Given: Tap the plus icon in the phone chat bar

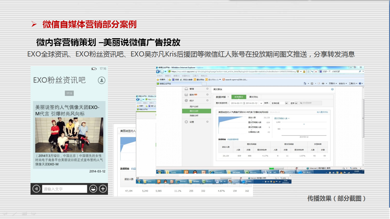Looking at the screenshot, I should tap(103, 189).
